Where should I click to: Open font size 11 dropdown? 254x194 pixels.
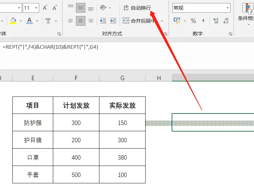coord(36,8)
